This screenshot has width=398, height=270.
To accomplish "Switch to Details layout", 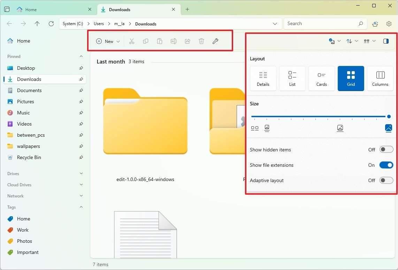I will tap(263, 78).
